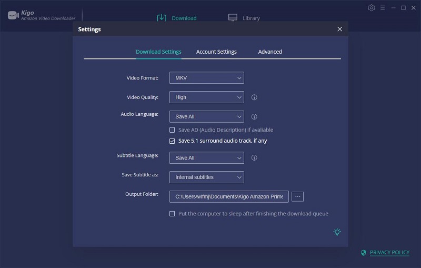Click the Save Subtitle as label
The height and width of the screenshot is (268, 421).
140,175
